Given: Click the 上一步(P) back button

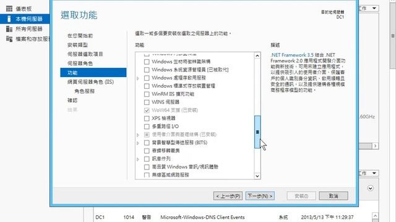Looking at the screenshot, I should click(x=228, y=196).
